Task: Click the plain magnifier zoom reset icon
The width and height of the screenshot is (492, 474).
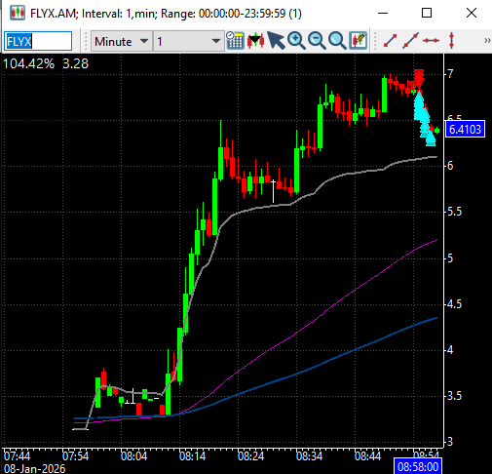Action: 337,41
